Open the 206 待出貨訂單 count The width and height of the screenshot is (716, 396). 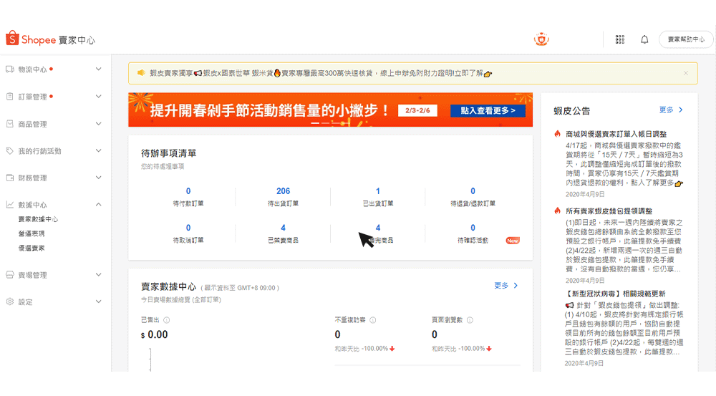click(x=283, y=191)
